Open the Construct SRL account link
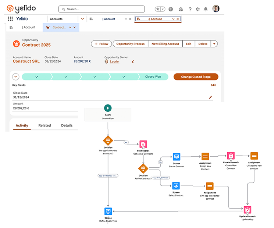Screen dimensions: 274x228 click(x=26, y=61)
